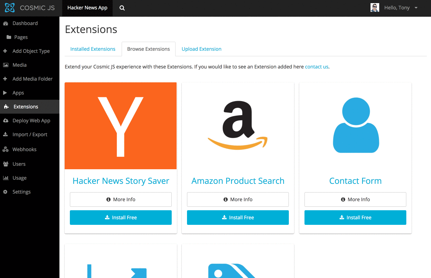431x278 pixels.
Task: Click the contact us link
Action: [x=316, y=67]
